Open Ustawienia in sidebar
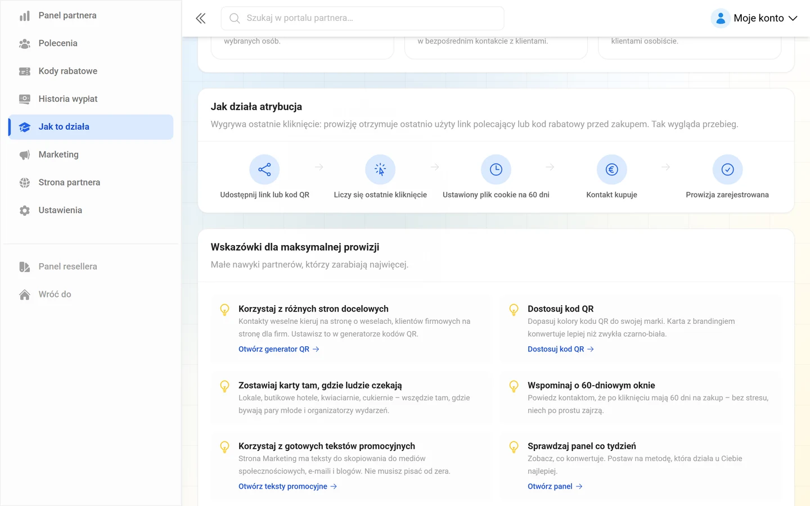This screenshot has width=810, height=506. coord(91,210)
